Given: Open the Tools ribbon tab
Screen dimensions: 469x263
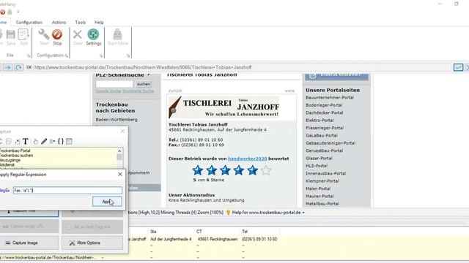Looking at the screenshot, I should [80, 23].
